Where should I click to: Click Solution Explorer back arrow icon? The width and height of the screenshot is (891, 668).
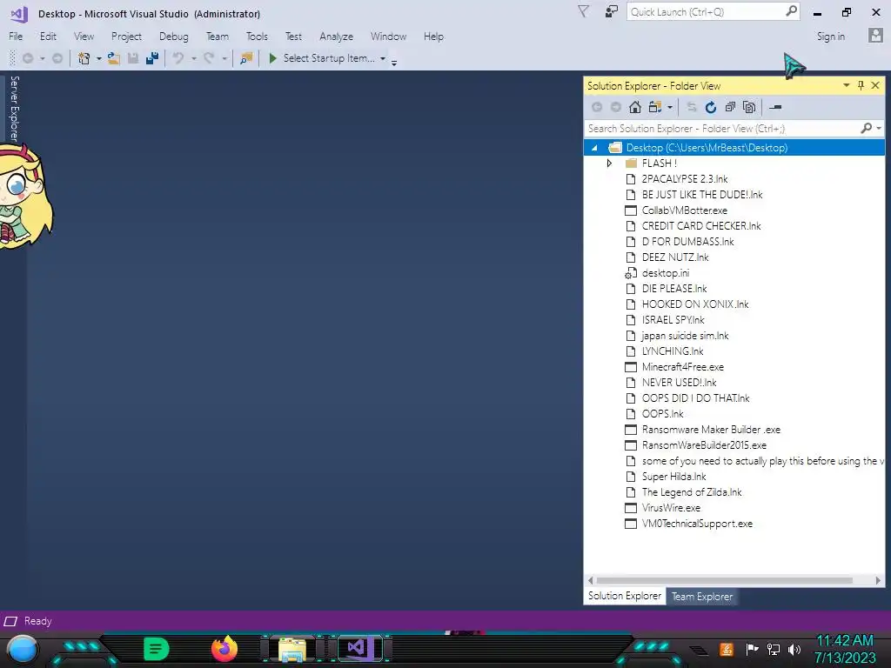pyautogui.click(x=597, y=107)
